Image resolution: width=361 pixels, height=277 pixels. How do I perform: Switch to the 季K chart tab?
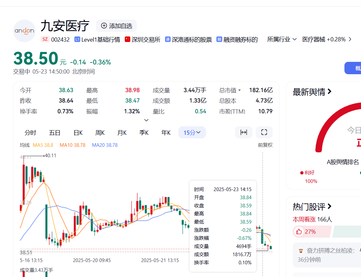tap(144, 132)
